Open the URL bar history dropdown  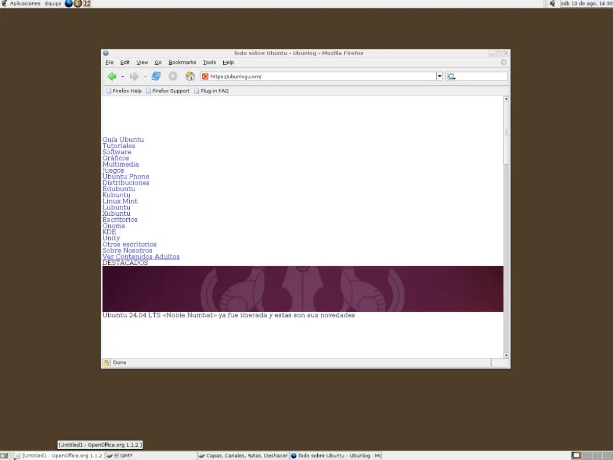tap(439, 76)
